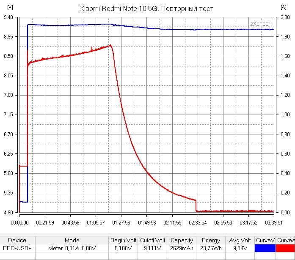Click the EBD-USB+ device cell
Viewport: 295px width, 260px height.
17,249
